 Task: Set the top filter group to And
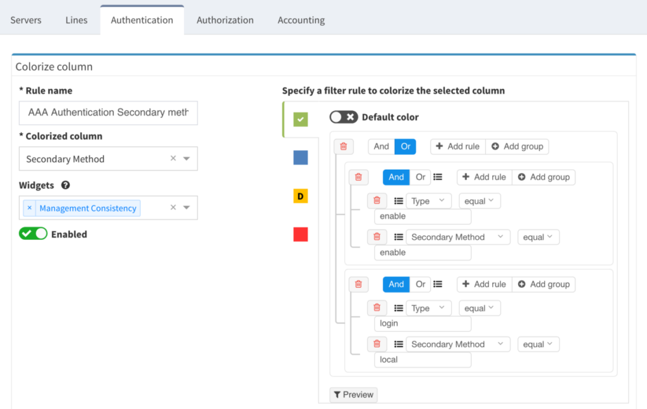(x=380, y=146)
